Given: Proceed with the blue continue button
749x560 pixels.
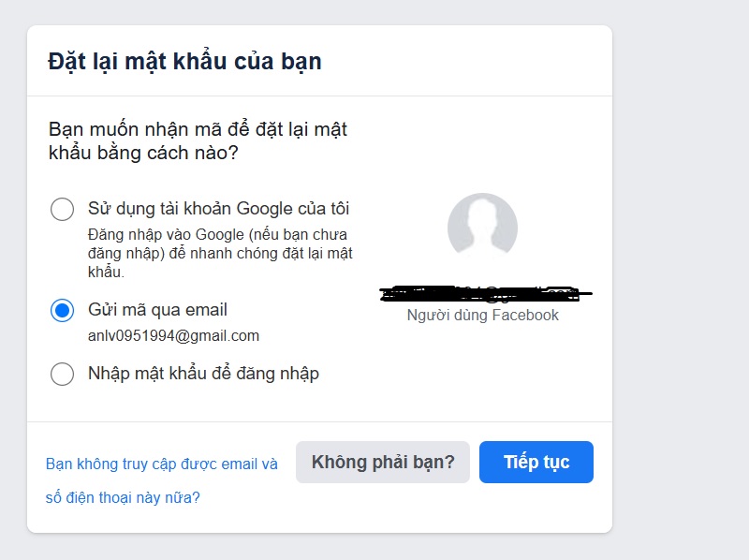Looking at the screenshot, I should (x=536, y=462).
